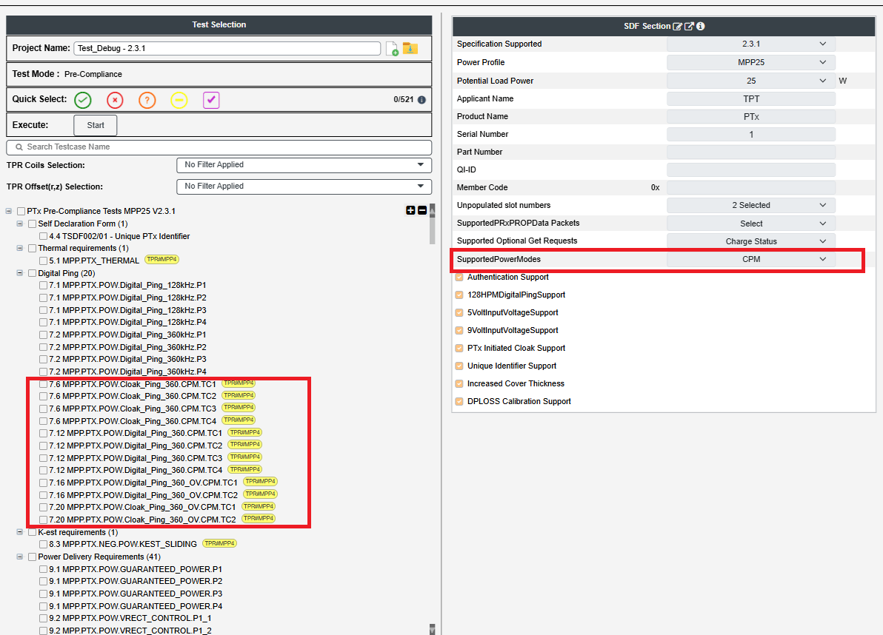883x635 pixels.
Task: Collapse the Power Delivery Requirements group
Action: tap(20, 557)
